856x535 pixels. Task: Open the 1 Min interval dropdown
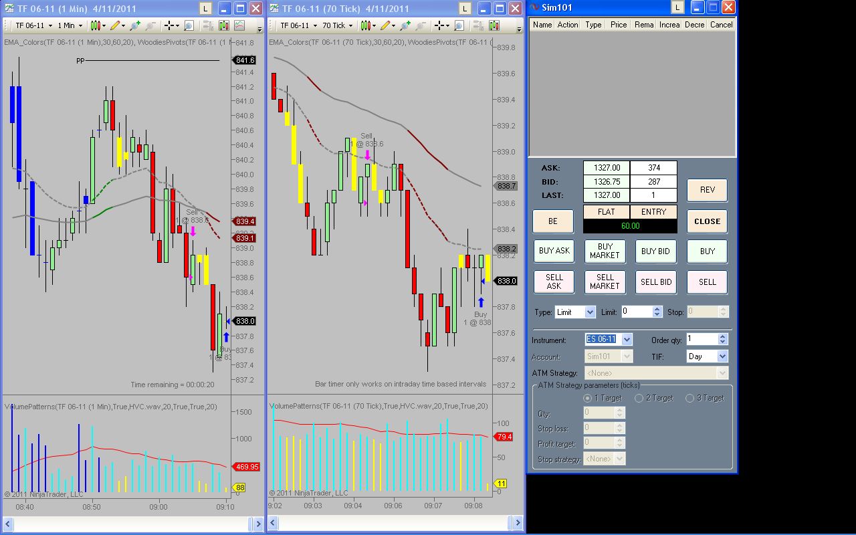pyautogui.click(x=70, y=25)
